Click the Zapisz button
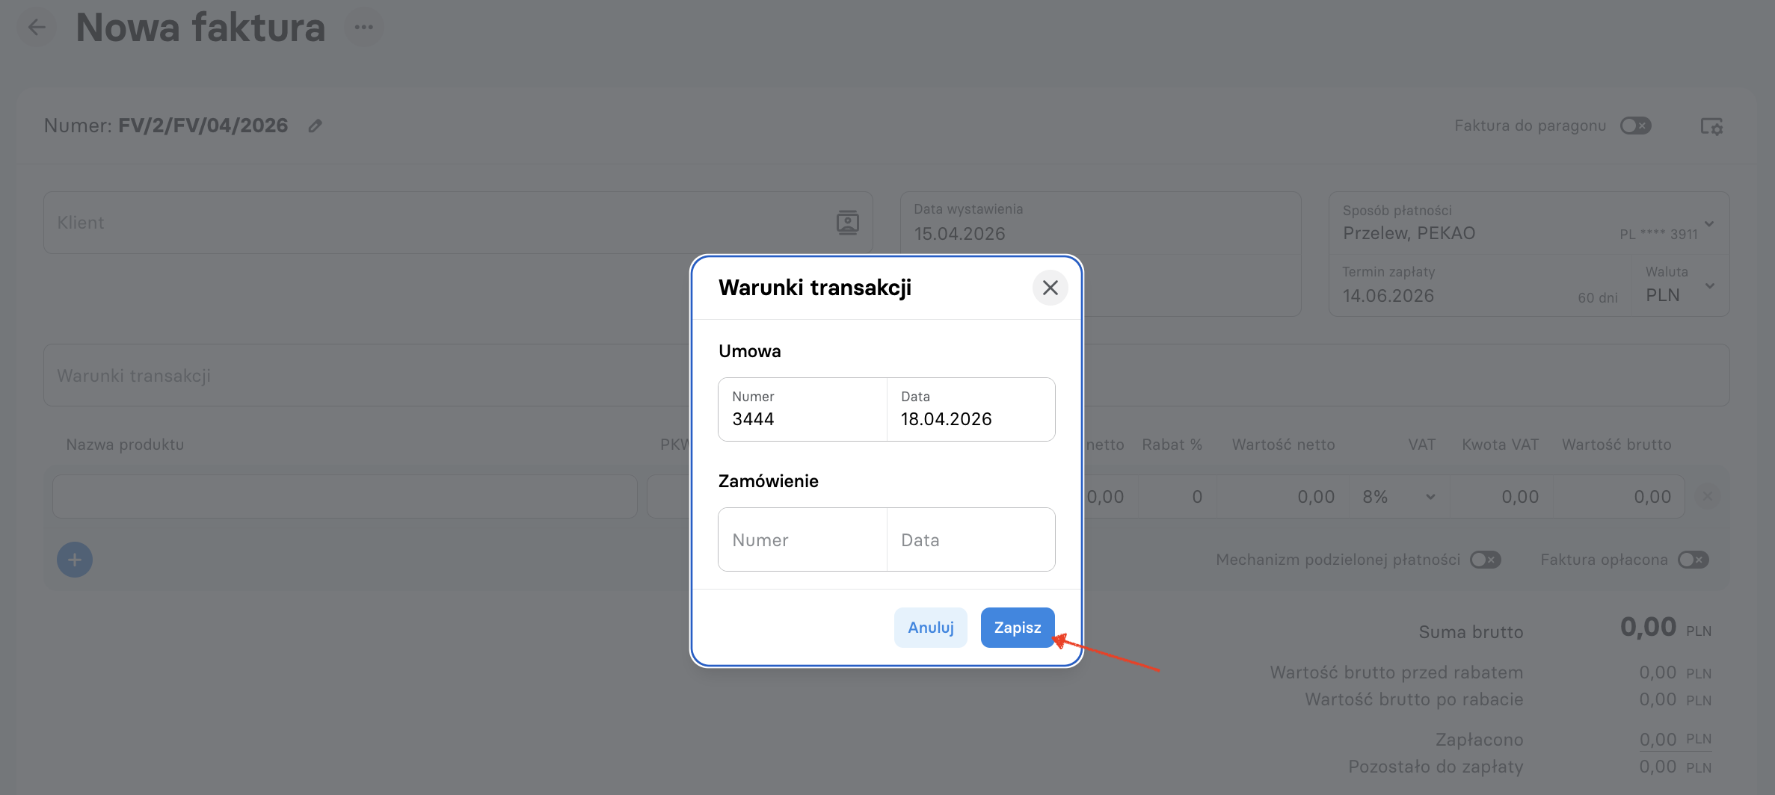1775x795 pixels. click(x=1017, y=628)
